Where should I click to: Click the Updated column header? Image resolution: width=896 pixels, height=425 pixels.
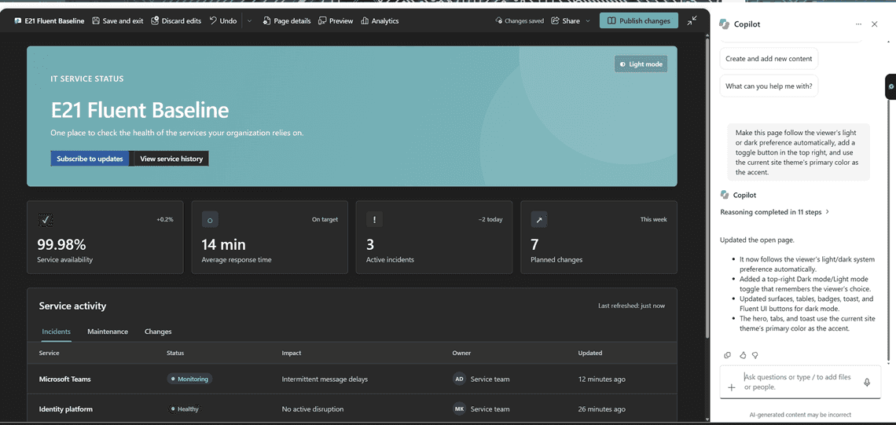(x=589, y=353)
